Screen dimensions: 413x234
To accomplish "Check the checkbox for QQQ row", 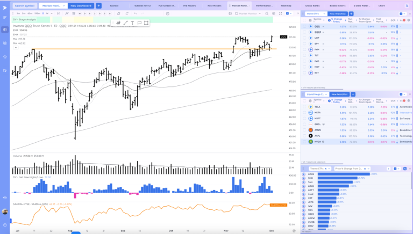I will 304,25.
